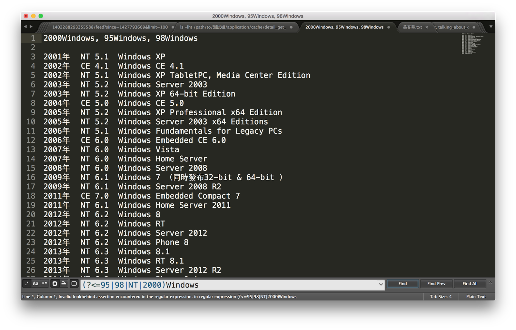This screenshot has height=330, width=516.
Task: Toggle highlight matches square icon
Action: (x=74, y=284)
